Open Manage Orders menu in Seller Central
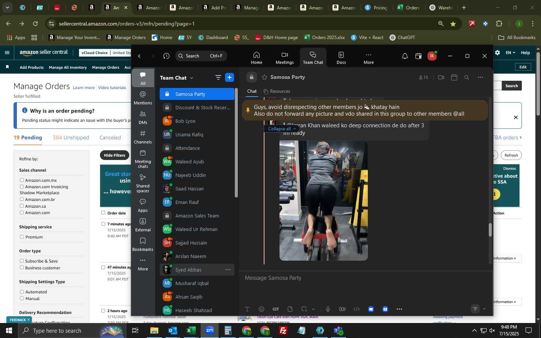 tap(106, 67)
